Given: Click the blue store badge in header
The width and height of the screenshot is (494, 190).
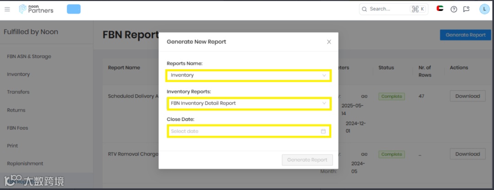Looking at the screenshot, I should pyautogui.click(x=74, y=9).
